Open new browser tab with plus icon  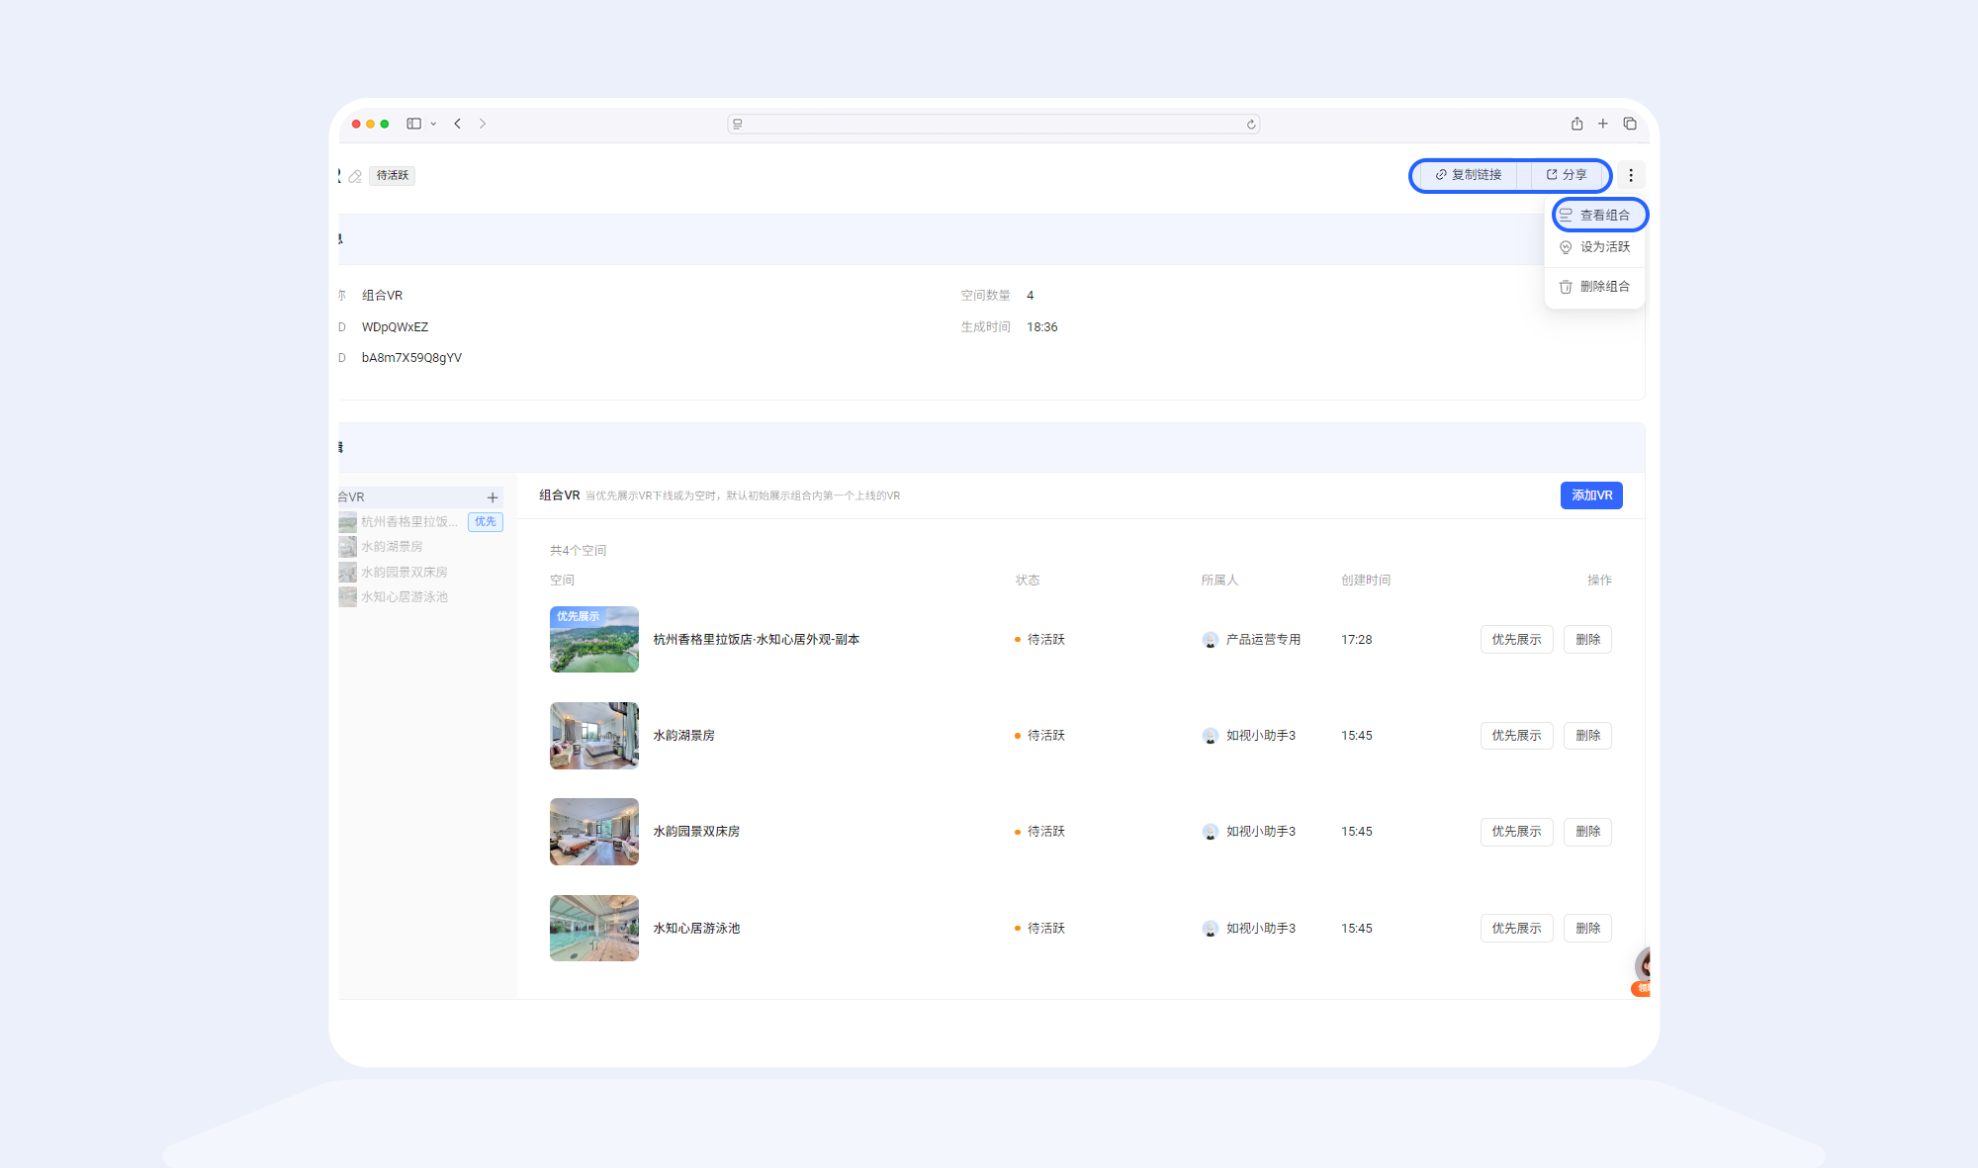coord(1603,124)
